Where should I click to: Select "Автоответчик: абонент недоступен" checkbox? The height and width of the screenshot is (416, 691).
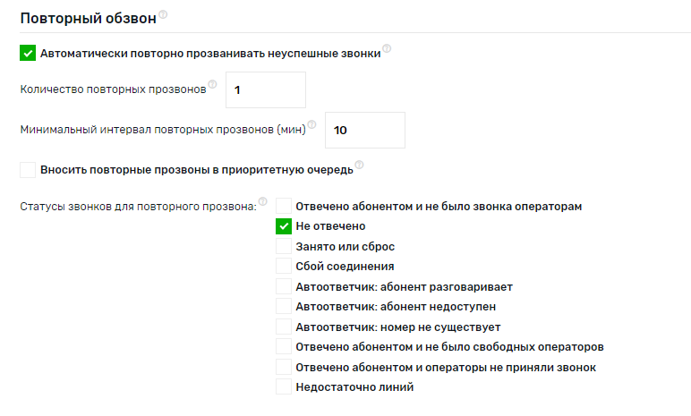pyautogui.click(x=284, y=306)
